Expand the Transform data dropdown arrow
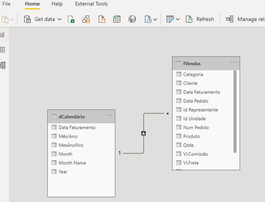The height and width of the screenshot is (202, 265). coord(177,19)
